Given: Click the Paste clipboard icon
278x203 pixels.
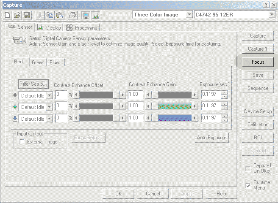Looking at the screenshot, I should point(60,15).
